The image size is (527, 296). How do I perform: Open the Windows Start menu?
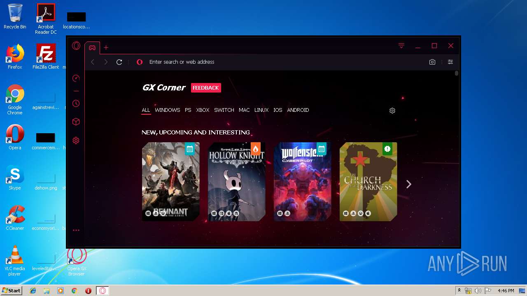click(12, 291)
